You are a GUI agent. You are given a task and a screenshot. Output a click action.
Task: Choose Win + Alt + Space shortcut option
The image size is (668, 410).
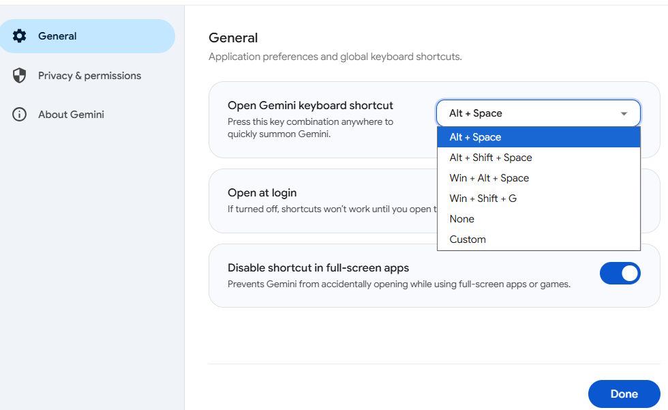pos(538,178)
